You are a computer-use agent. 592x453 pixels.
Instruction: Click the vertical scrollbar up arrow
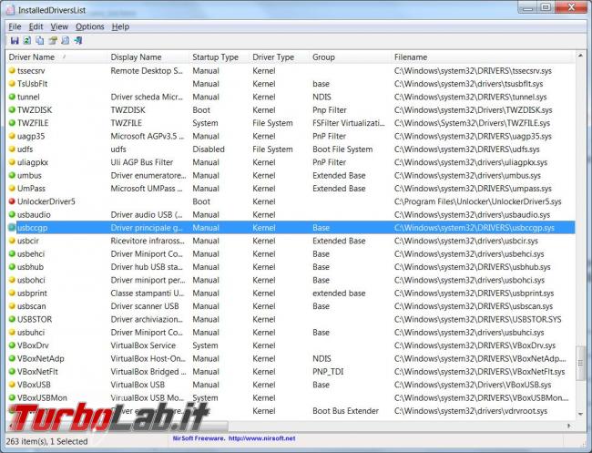(x=580, y=56)
